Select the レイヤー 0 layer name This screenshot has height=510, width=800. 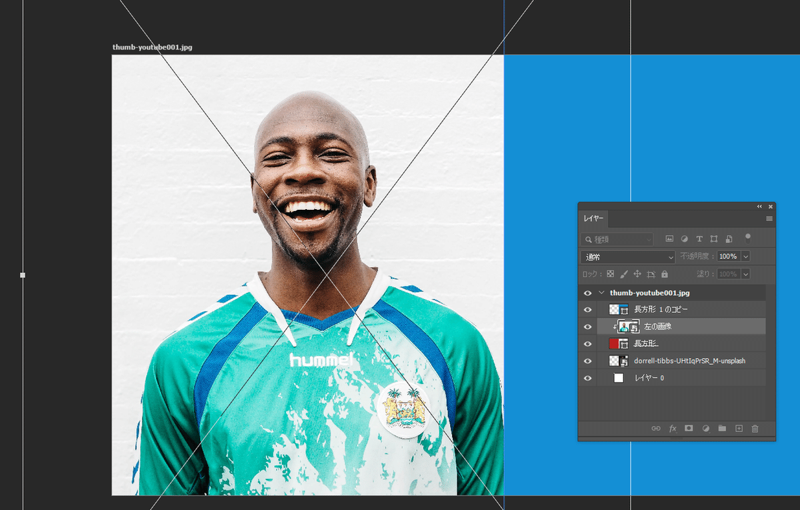649,378
